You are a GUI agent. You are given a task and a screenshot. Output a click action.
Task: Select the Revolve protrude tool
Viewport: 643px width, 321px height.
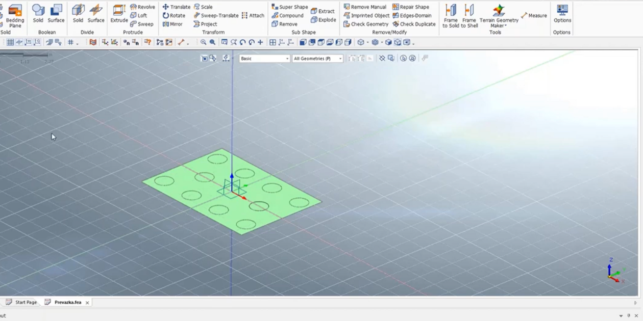tap(142, 7)
